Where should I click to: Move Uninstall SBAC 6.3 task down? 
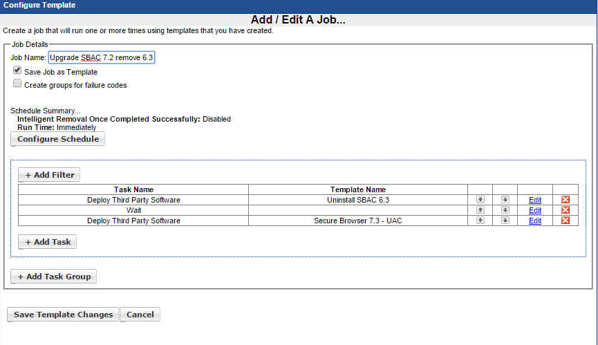tap(505, 200)
